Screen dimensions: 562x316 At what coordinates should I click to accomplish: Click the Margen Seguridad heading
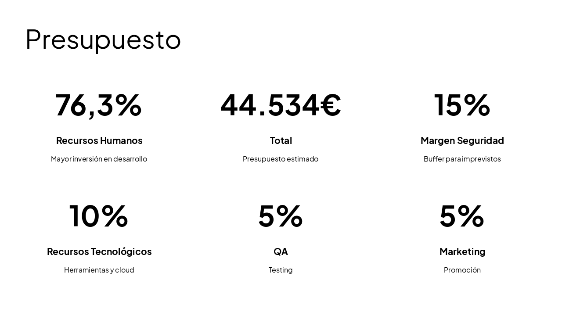point(462,140)
